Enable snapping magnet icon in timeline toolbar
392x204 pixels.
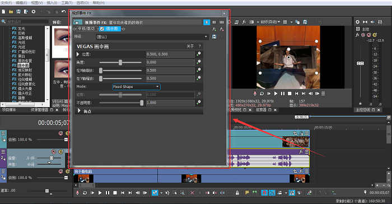click(x=264, y=193)
